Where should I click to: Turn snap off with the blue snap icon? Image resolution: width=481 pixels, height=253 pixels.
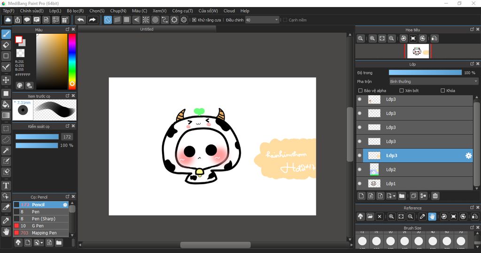click(x=108, y=20)
